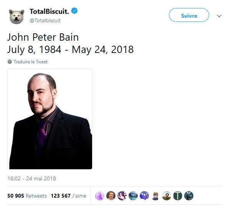Screen dimensions: 226x208
Task: Follow the account with Suivre button
Action: [189, 15]
